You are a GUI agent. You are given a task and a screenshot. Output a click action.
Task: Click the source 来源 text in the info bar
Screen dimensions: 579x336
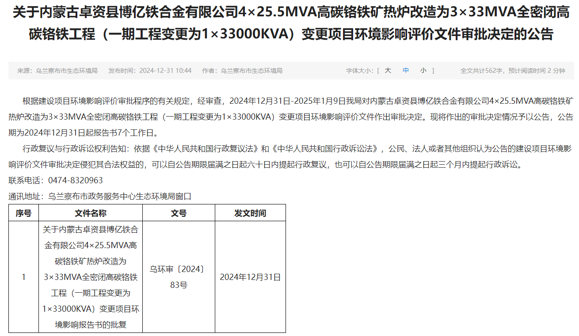pos(57,71)
